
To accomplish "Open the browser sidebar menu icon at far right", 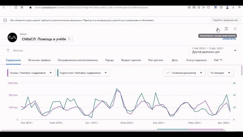I will coord(240,7).
